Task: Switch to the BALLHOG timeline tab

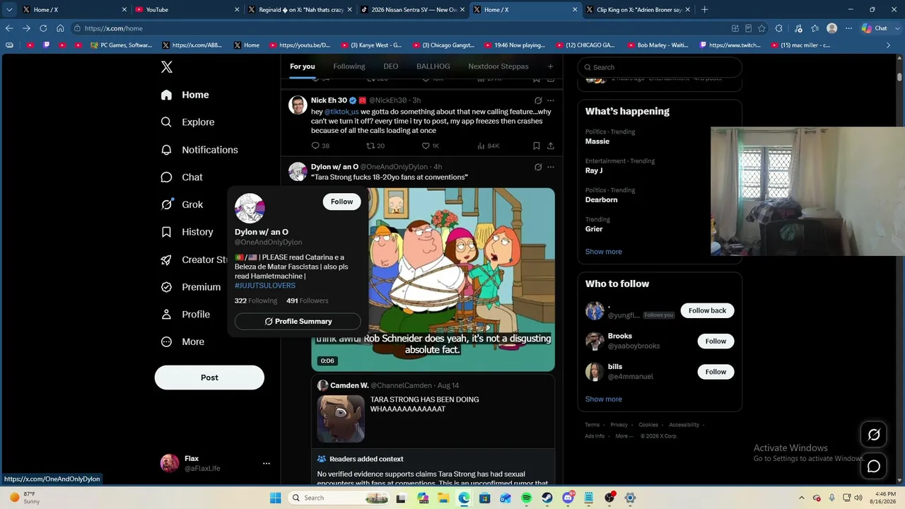Action: pyautogui.click(x=433, y=66)
